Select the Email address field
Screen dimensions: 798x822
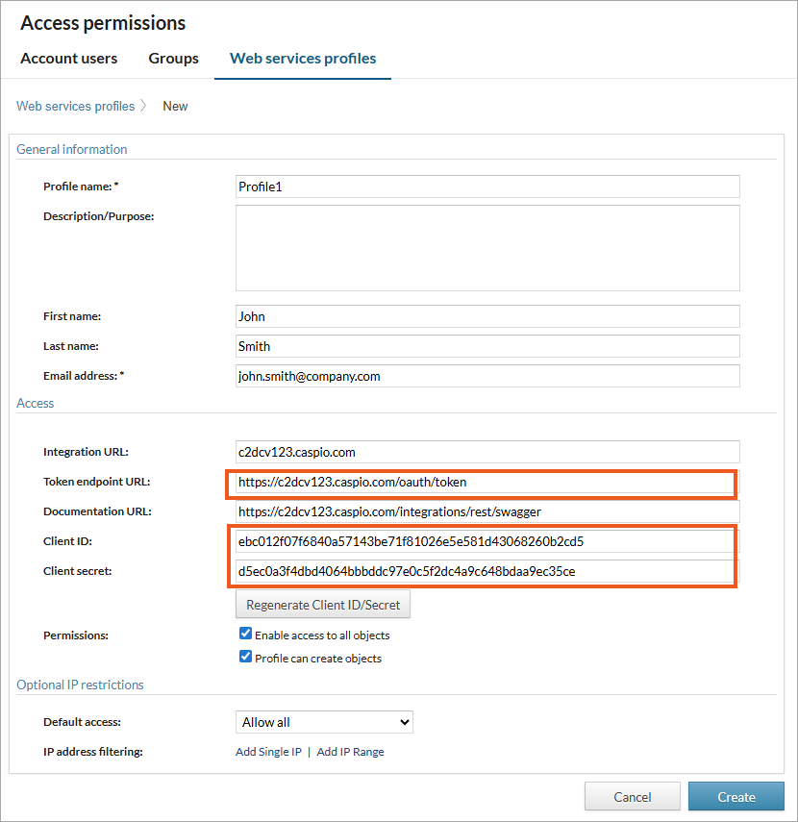(487, 376)
